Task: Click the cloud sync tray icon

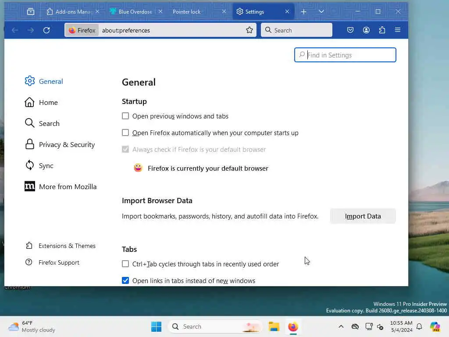Action: click(355, 326)
